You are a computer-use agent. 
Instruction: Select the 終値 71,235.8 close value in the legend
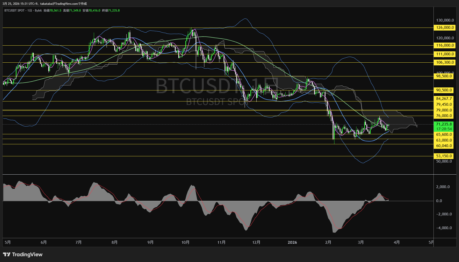111,11
